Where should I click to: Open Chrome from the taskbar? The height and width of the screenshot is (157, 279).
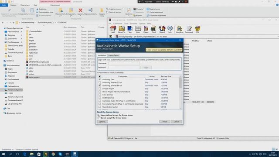[53, 154]
